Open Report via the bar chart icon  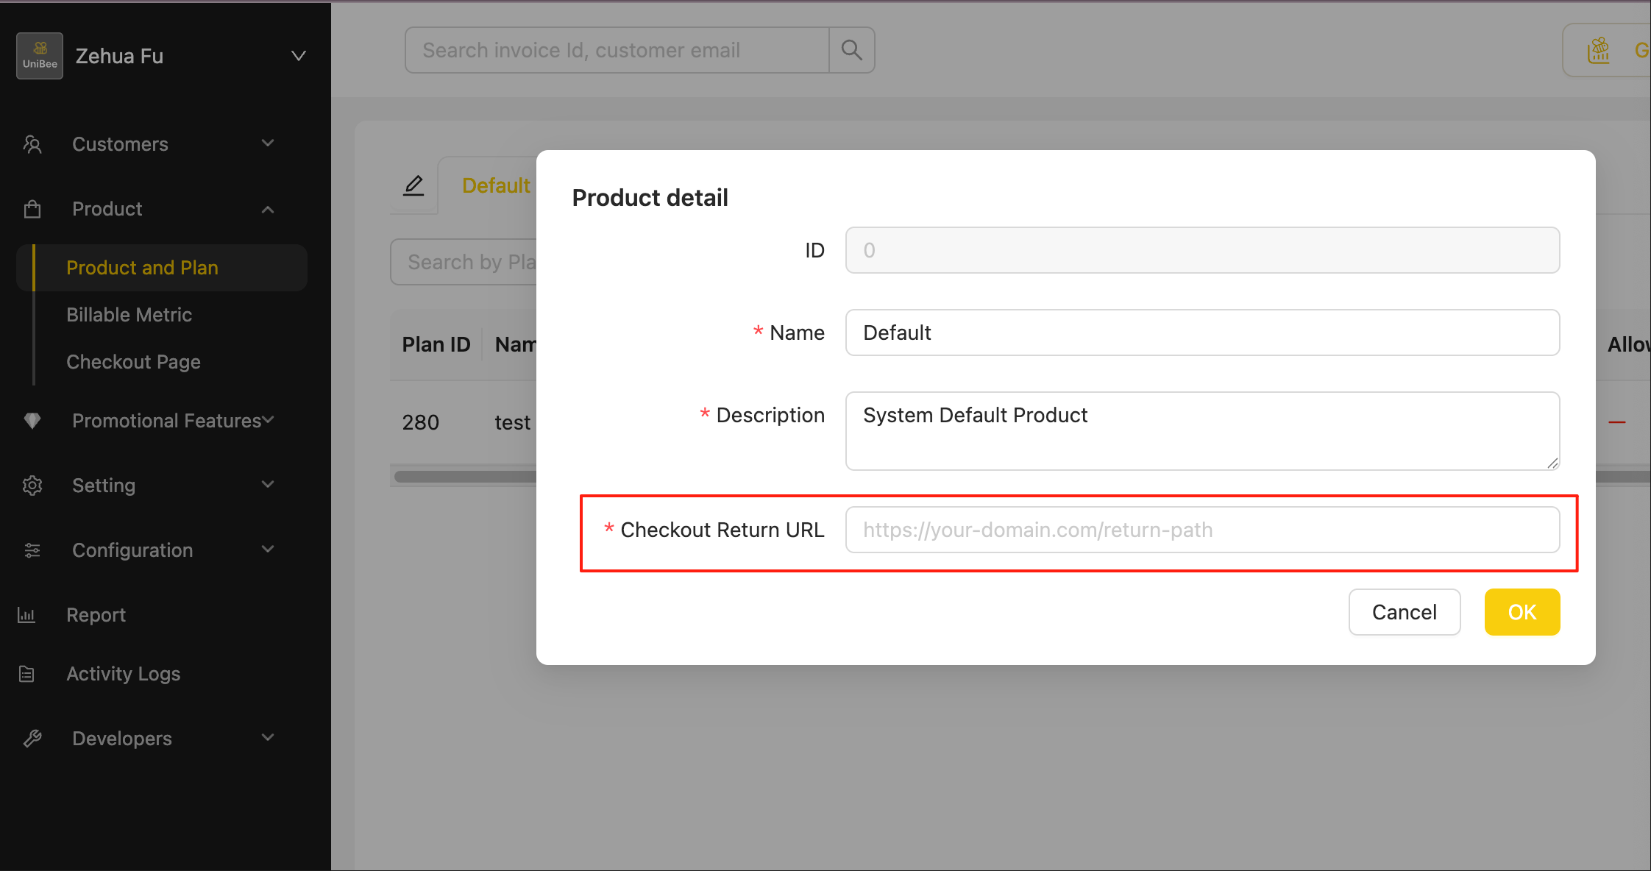[x=26, y=614]
